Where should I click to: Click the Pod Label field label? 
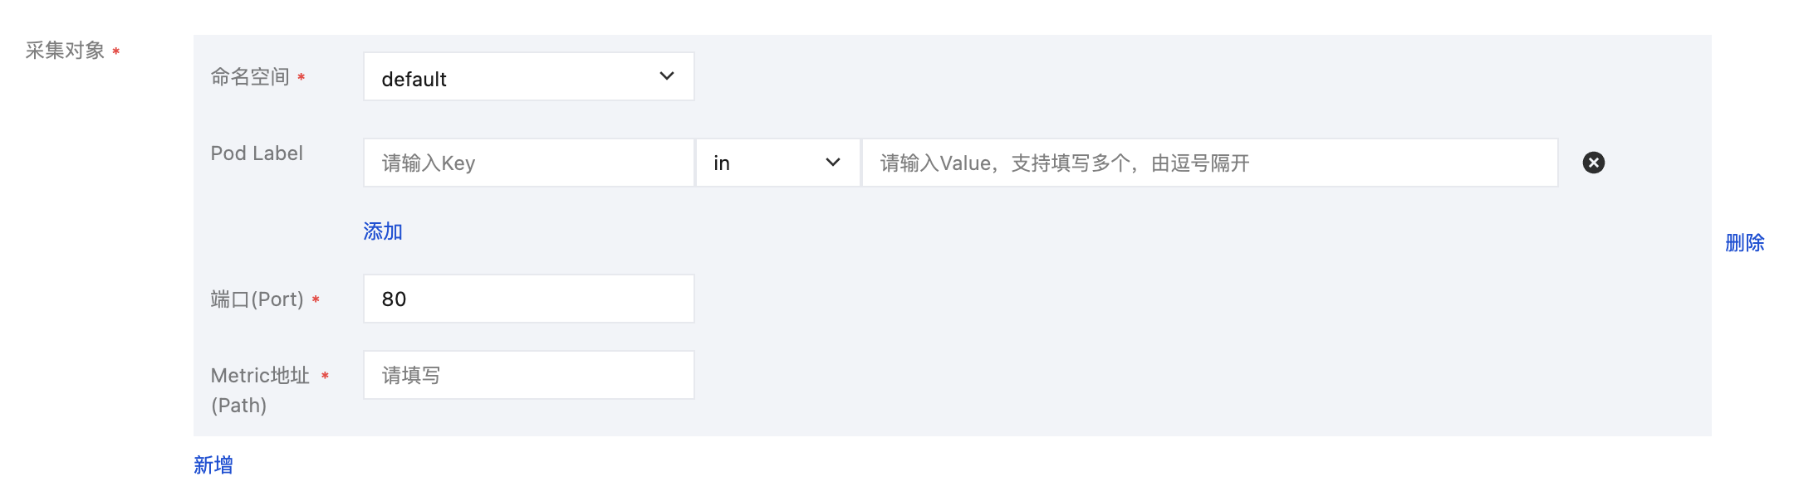click(x=257, y=153)
